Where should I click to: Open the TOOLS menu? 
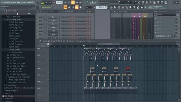pyautogui.click(x=29, y=3)
